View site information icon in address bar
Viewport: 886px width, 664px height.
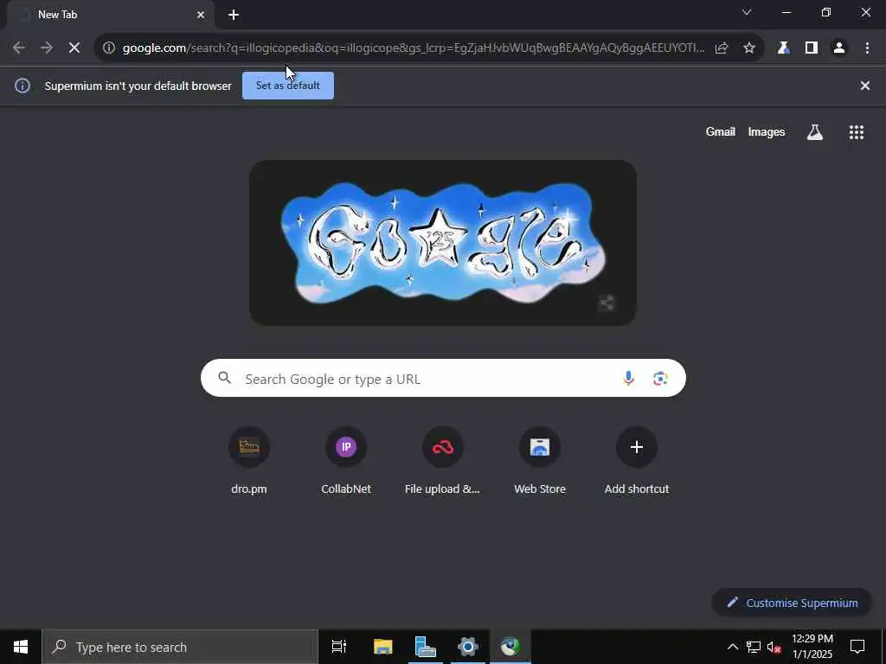click(x=109, y=48)
